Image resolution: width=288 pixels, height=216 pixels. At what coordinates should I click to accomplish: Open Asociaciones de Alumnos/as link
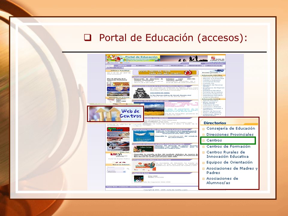222,181
